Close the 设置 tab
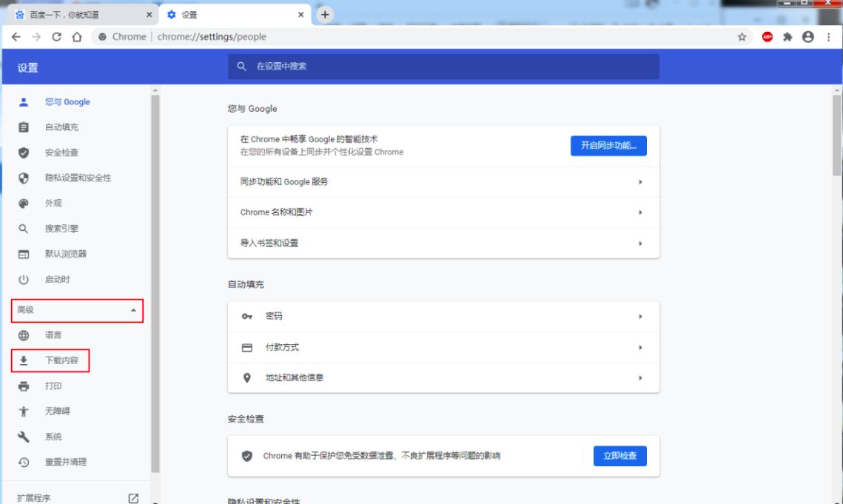The width and height of the screenshot is (843, 504). [x=301, y=15]
